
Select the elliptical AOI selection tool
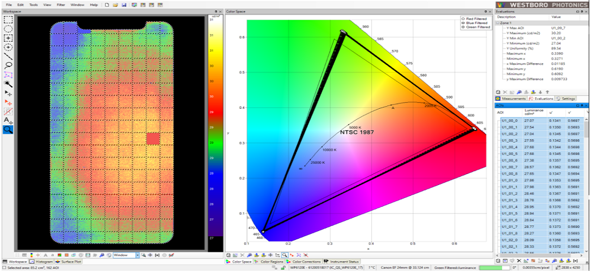tap(8, 28)
